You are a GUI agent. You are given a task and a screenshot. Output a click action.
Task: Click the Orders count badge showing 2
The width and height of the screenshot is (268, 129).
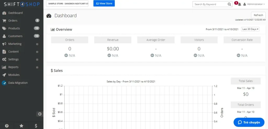[37, 21]
